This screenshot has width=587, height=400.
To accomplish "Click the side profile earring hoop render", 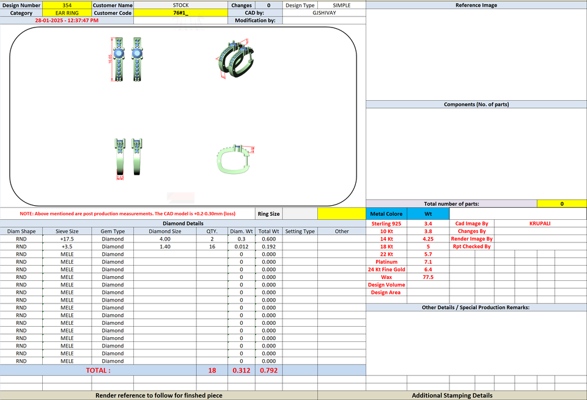I will pos(236,159).
